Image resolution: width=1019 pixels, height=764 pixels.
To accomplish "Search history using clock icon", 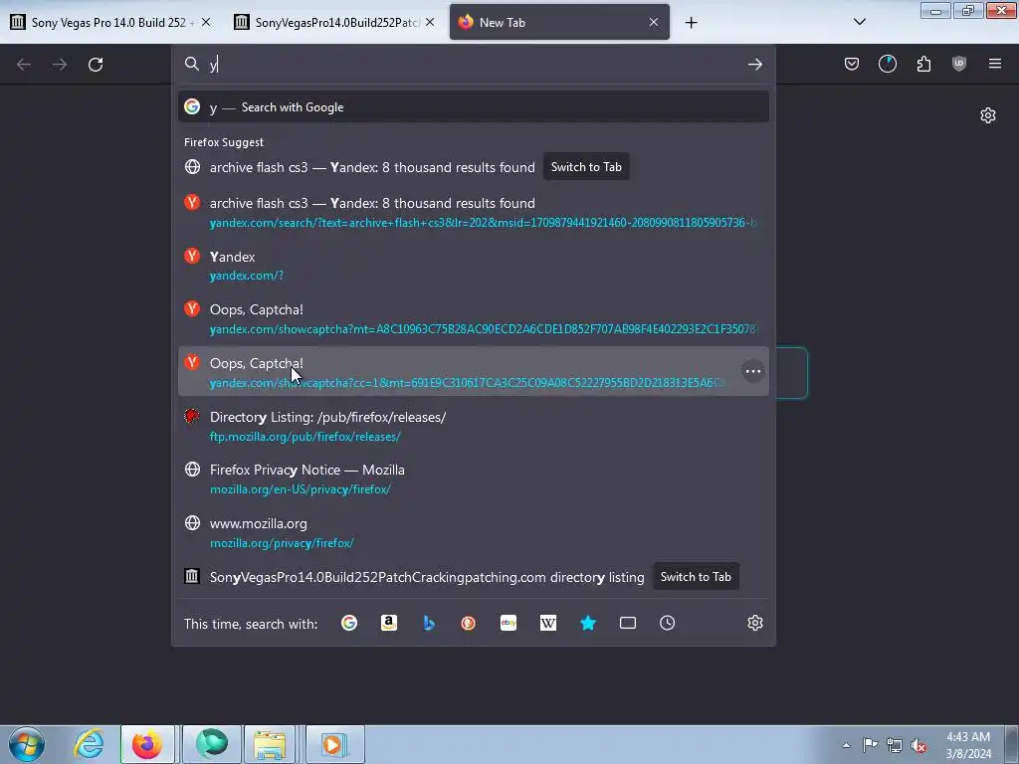I will 667,623.
